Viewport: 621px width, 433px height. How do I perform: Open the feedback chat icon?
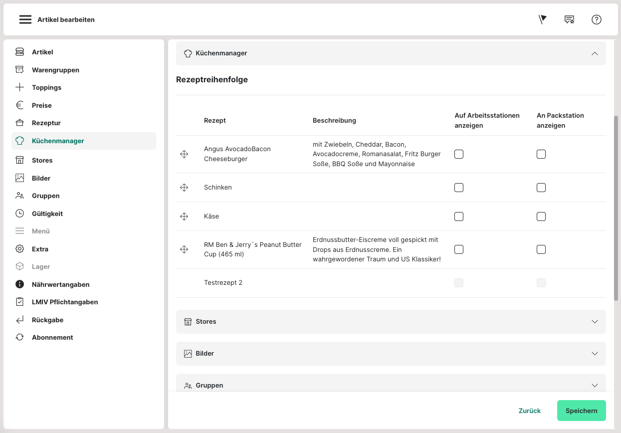(x=569, y=19)
